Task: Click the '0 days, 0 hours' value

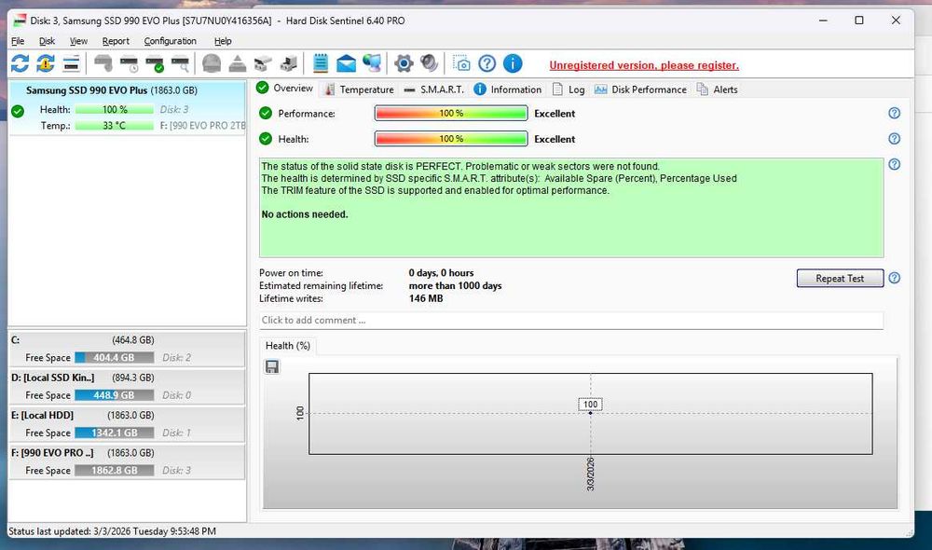Action: (441, 273)
